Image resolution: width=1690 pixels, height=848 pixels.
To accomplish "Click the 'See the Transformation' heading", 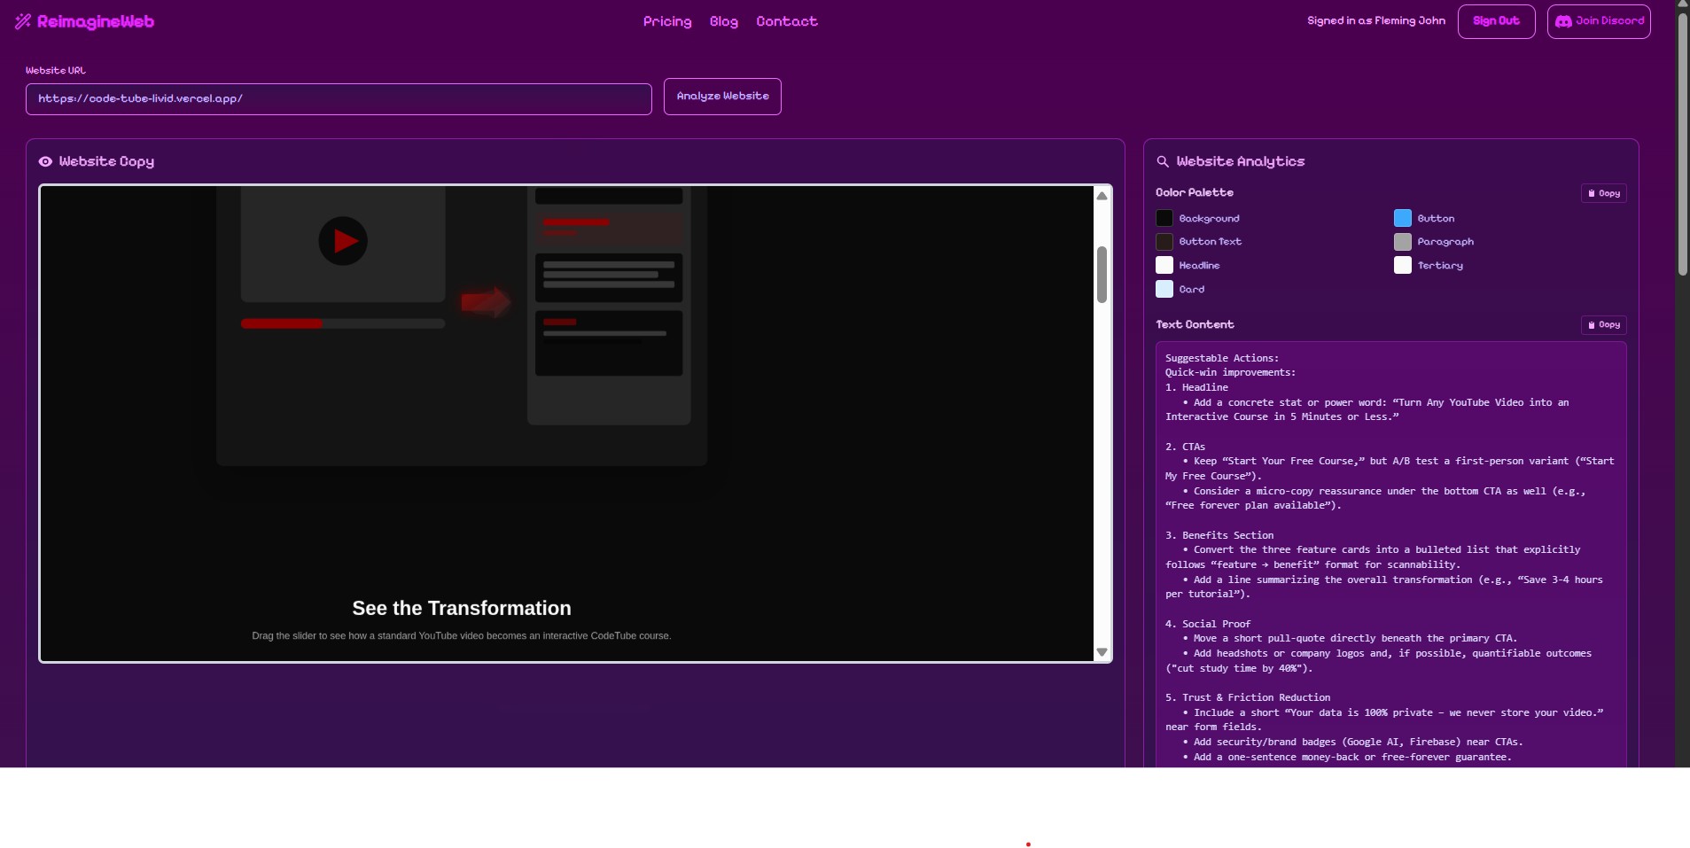I will 462,608.
